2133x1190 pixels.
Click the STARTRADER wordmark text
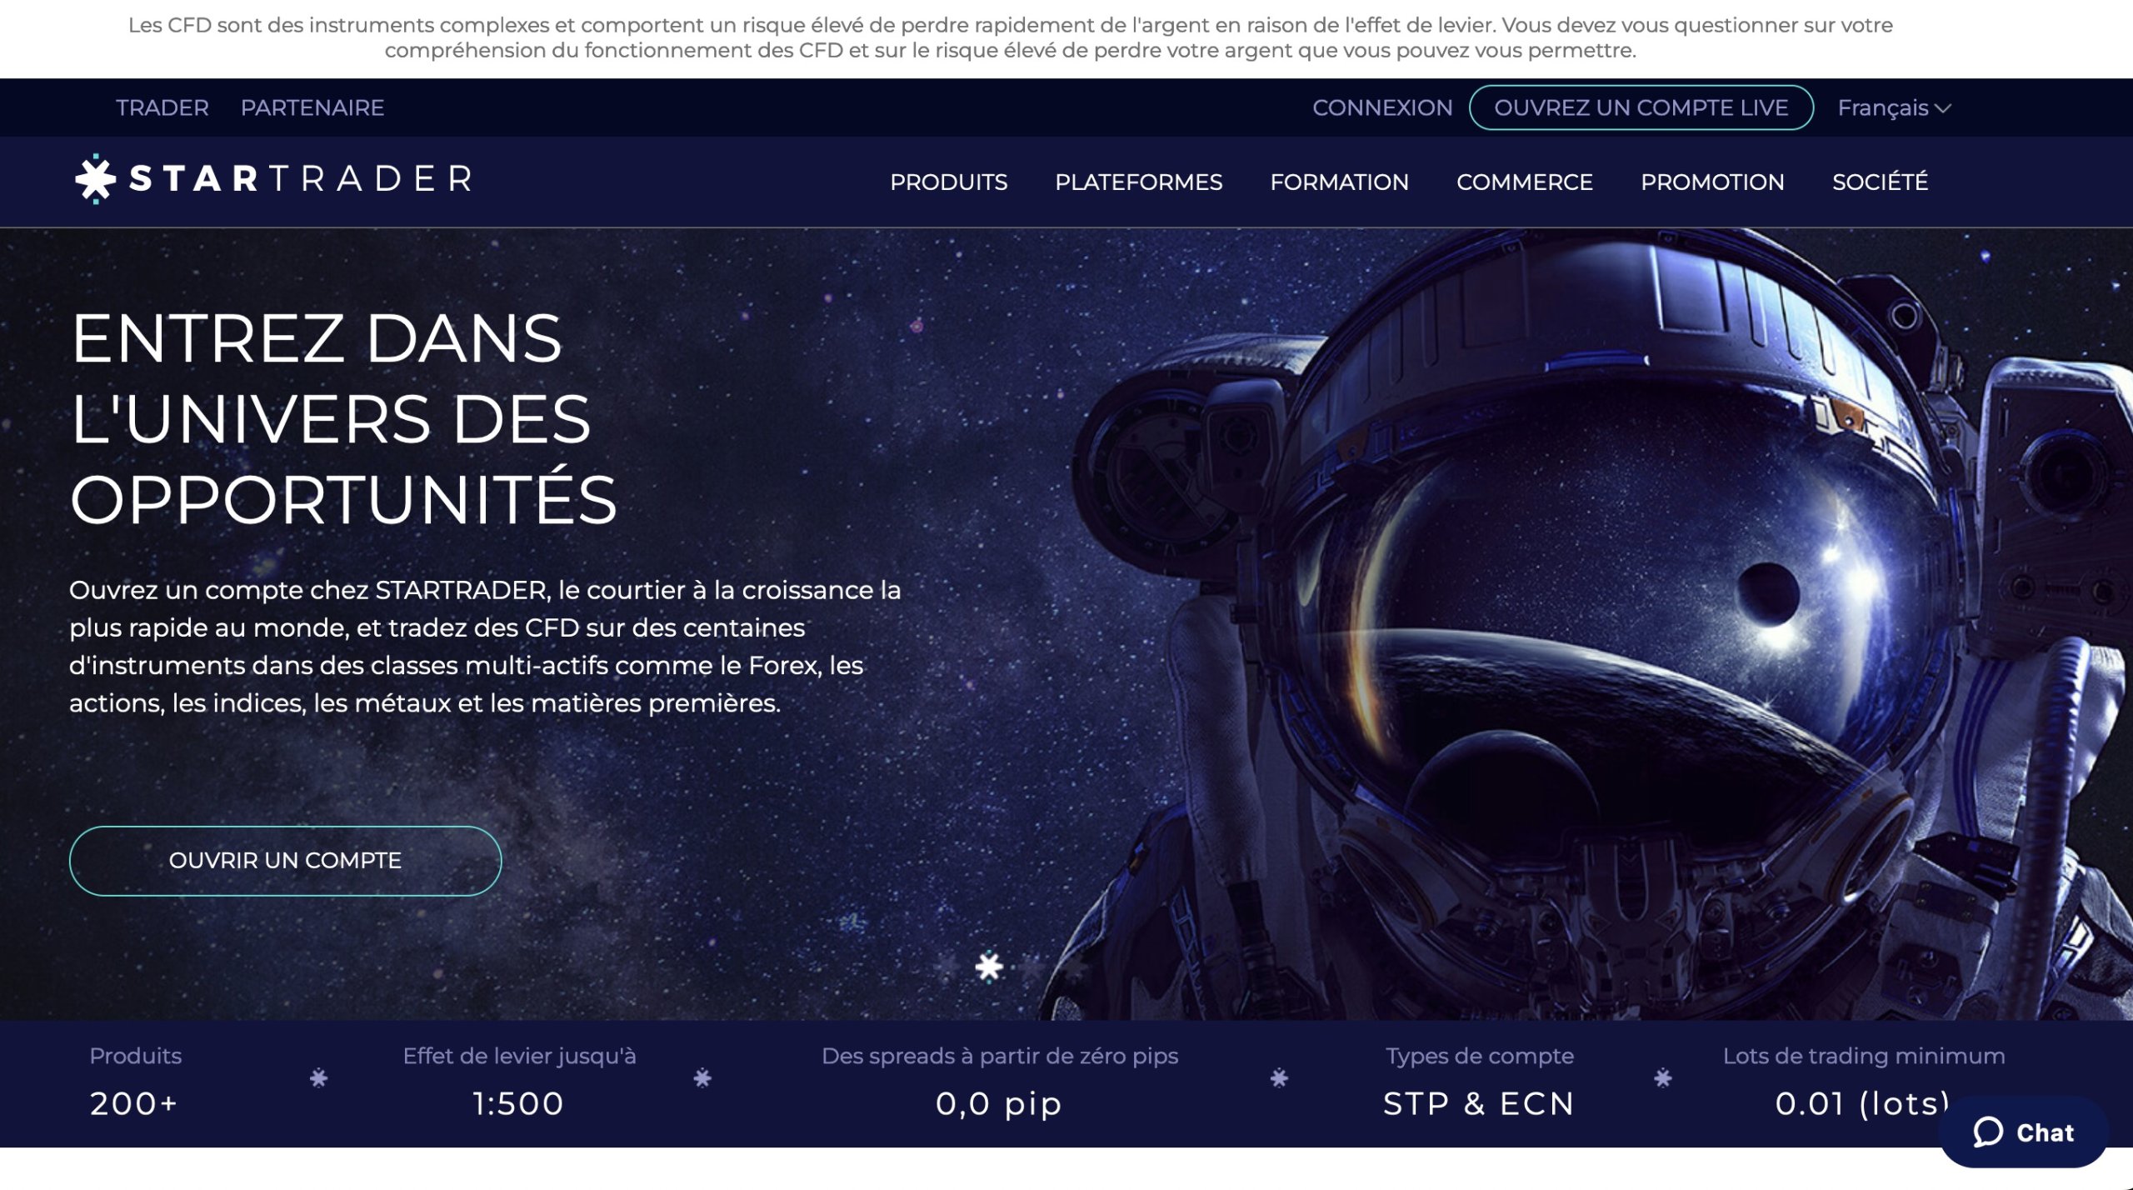point(302,179)
